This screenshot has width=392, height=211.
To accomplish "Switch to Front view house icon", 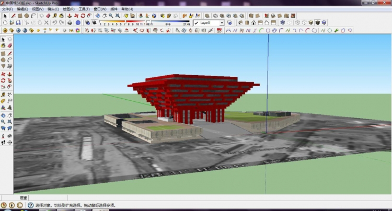I will tap(253, 23).
